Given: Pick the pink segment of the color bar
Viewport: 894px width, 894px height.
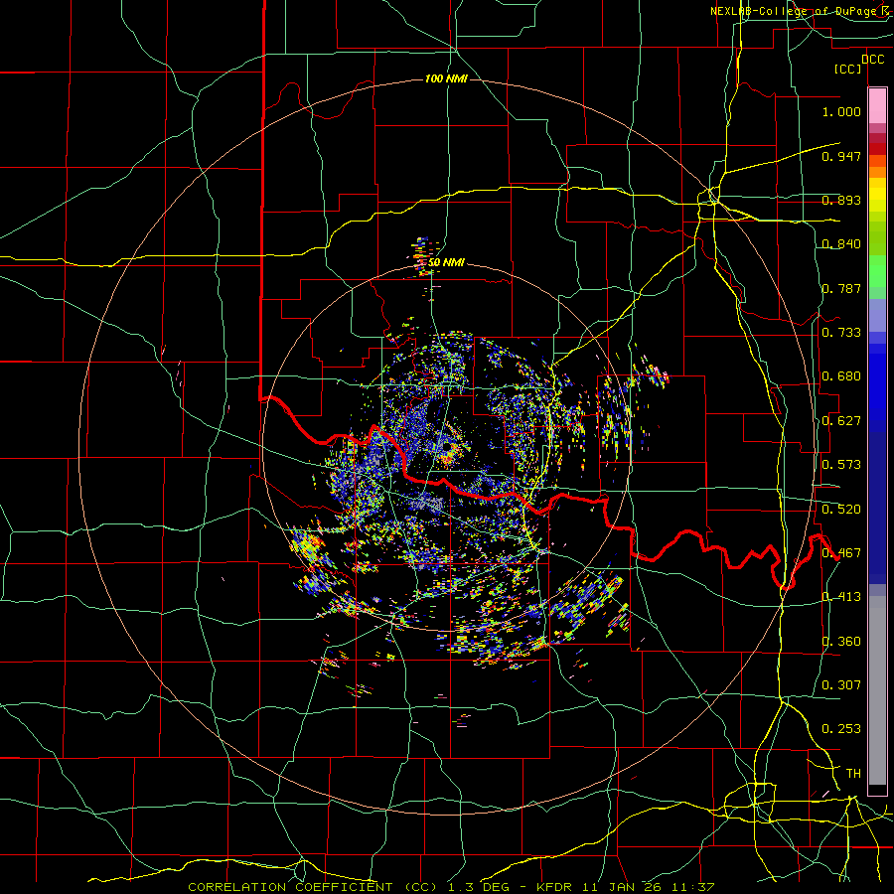Looking at the screenshot, I should point(877,105).
